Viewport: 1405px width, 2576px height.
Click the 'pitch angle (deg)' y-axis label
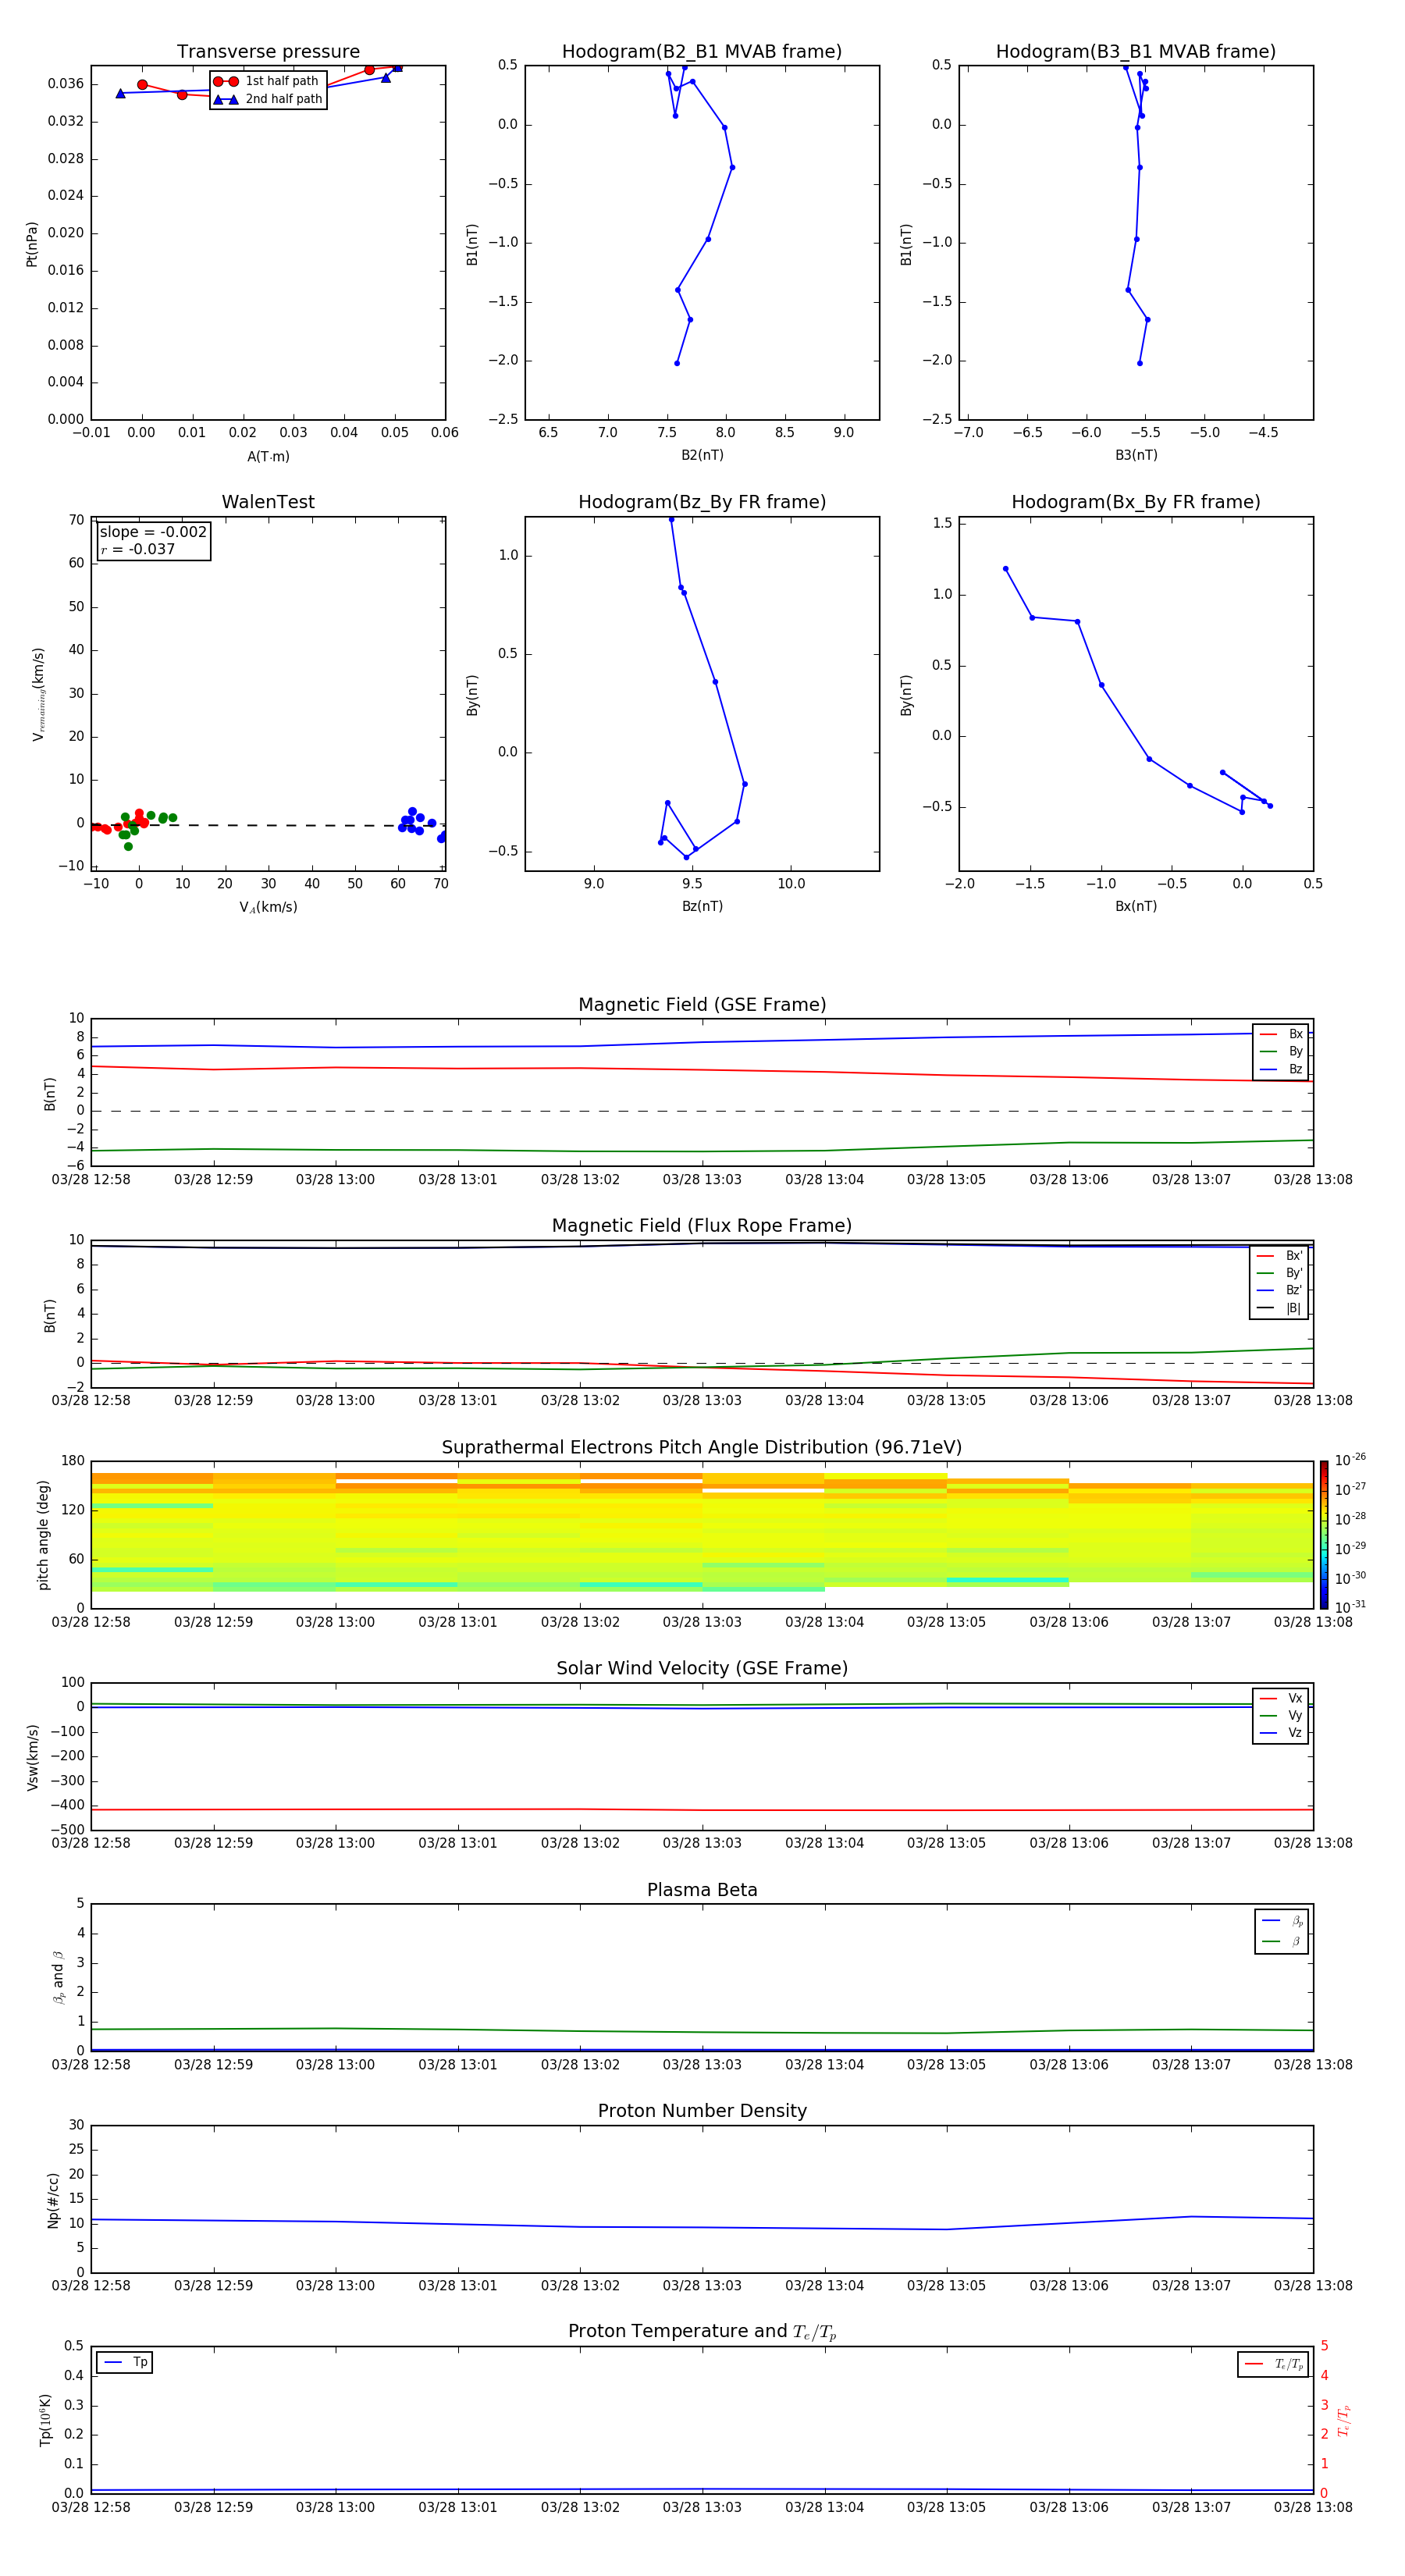pyautogui.click(x=43, y=1535)
